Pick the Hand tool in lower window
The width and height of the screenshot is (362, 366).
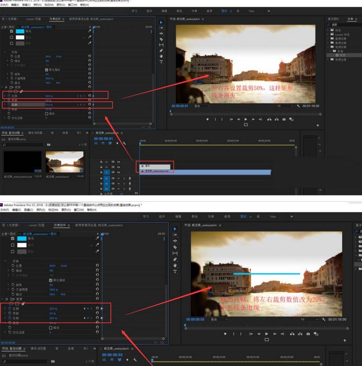pos(175,265)
